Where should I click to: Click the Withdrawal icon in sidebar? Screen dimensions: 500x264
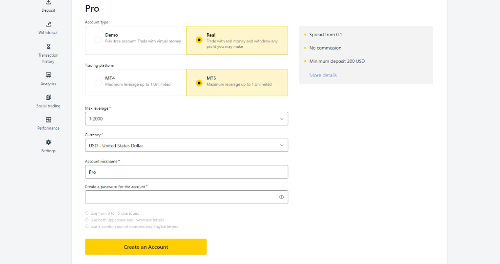point(48,24)
